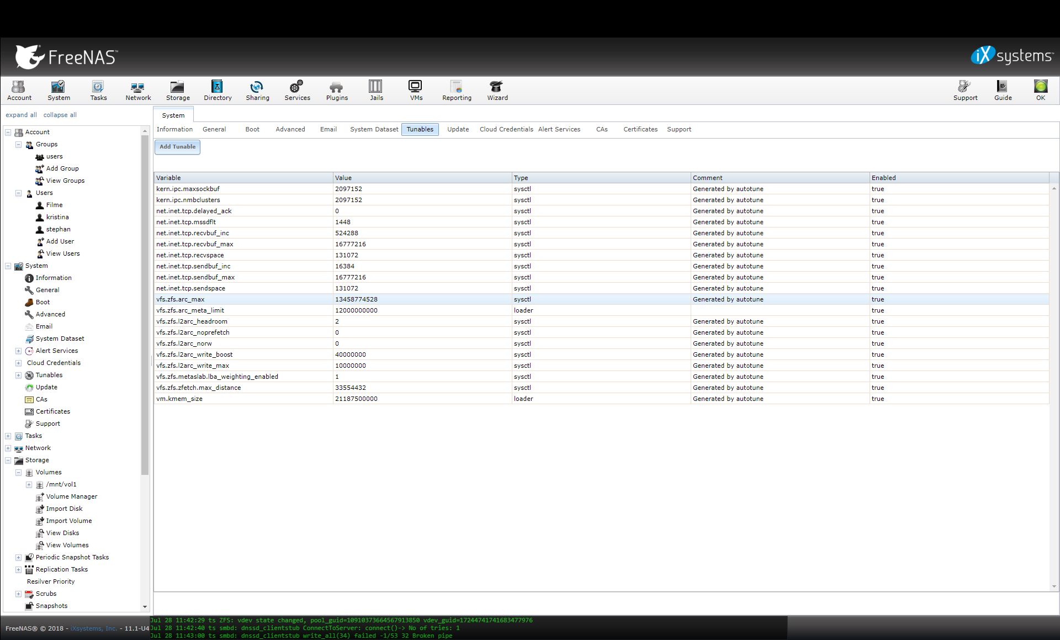Select user stephan in the tree
The height and width of the screenshot is (640, 1060).
(58, 229)
